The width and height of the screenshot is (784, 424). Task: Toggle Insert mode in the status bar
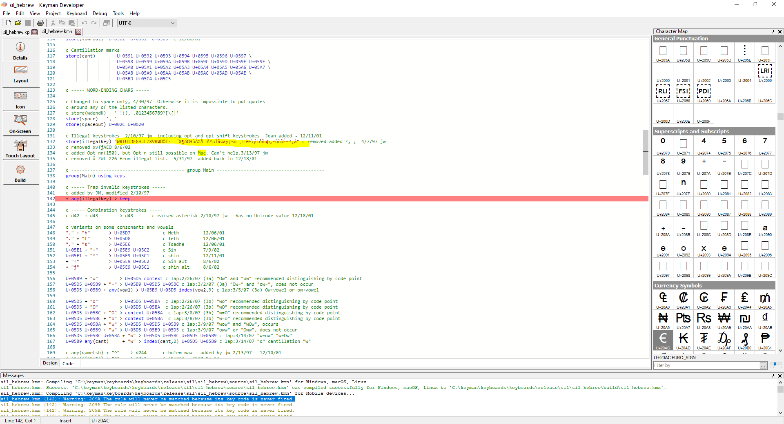pyautogui.click(x=66, y=421)
